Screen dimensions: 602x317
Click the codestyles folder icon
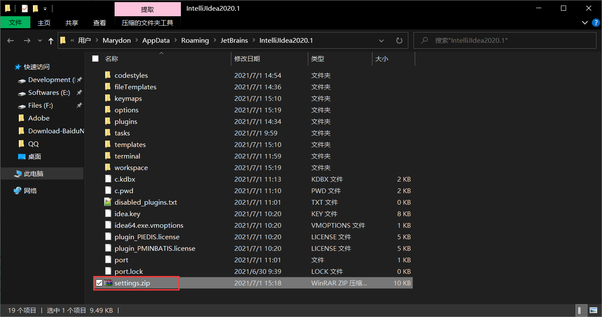pyautogui.click(x=108, y=75)
